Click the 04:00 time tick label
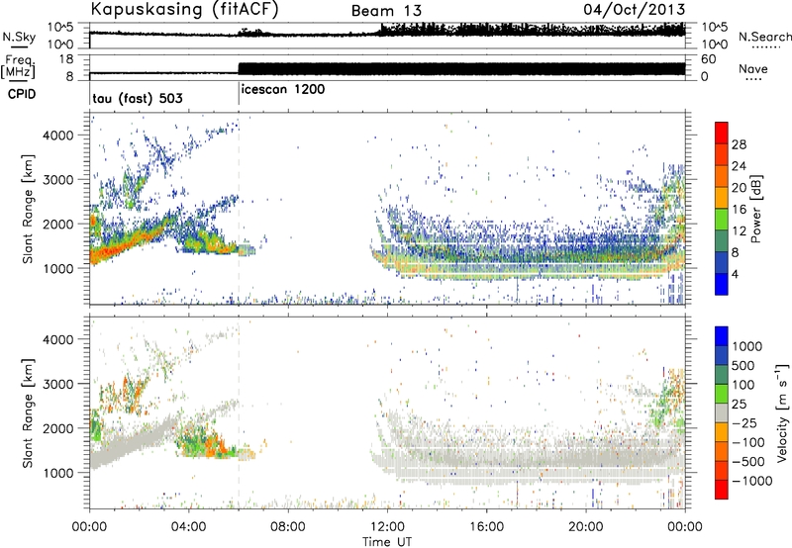Screen dimensions: 792x548 (188, 527)
